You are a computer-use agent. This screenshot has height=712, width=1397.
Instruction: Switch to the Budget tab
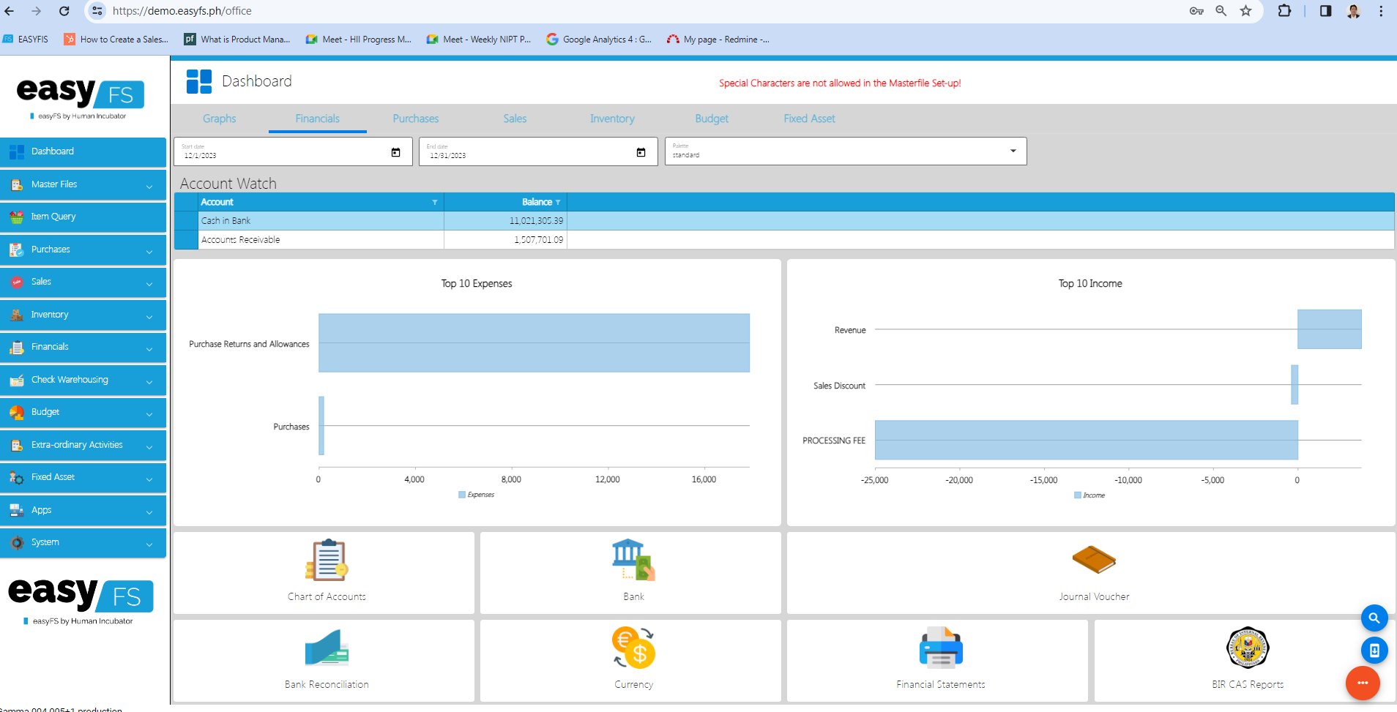[712, 119]
